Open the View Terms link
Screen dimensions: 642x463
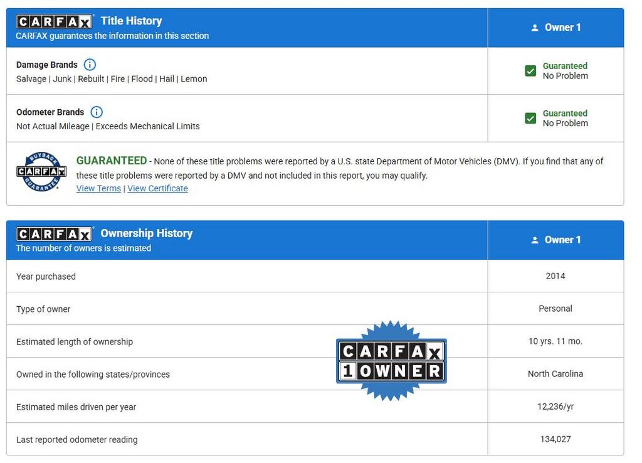(x=98, y=189)
